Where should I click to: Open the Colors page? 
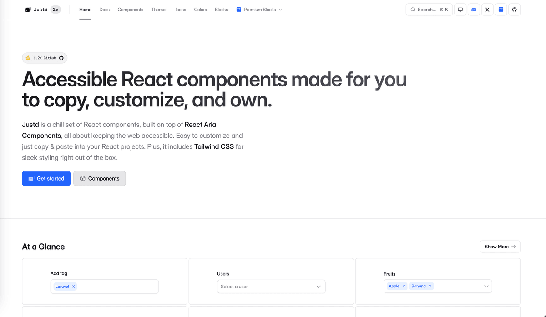click(200, 10)
